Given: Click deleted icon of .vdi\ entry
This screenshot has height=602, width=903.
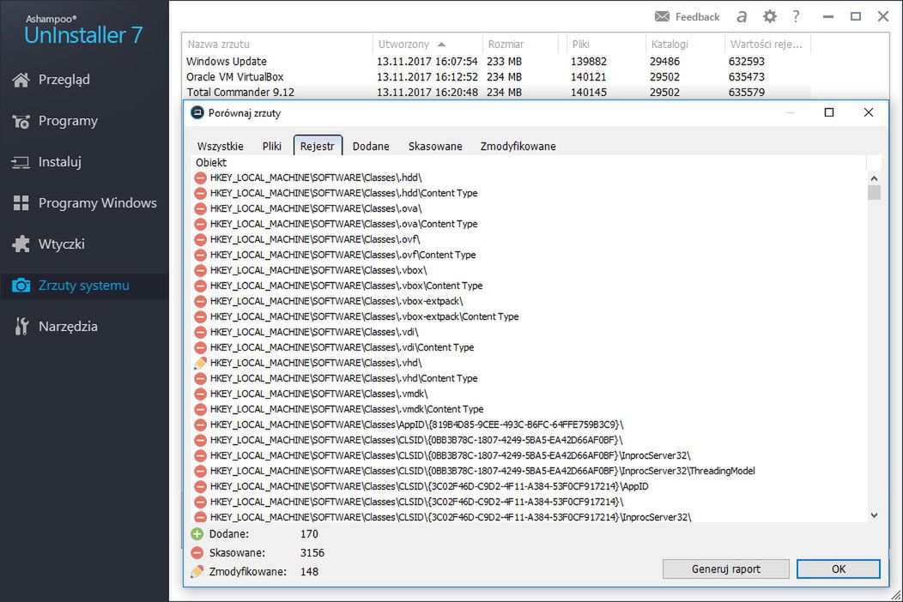Looking at the screenshot, I should [200, 332].
